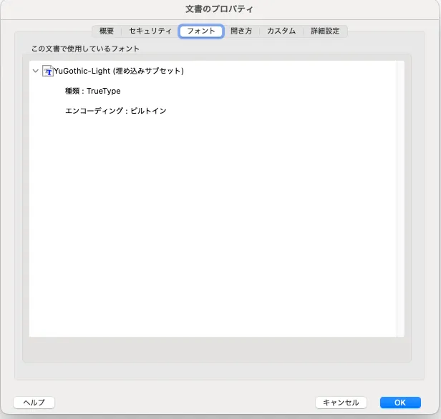Go to the 開き方 tab
The image size is (441, 419).
coord(241,31)
